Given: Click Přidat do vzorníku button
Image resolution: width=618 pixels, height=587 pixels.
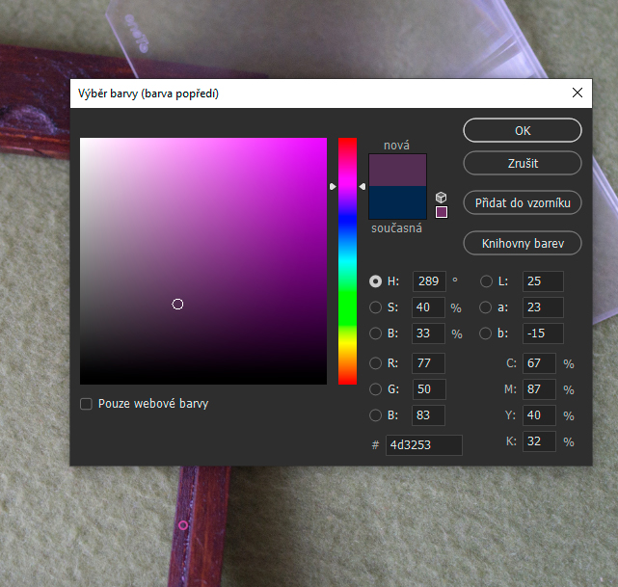Looking at the screenshot, I should [523, 202].
